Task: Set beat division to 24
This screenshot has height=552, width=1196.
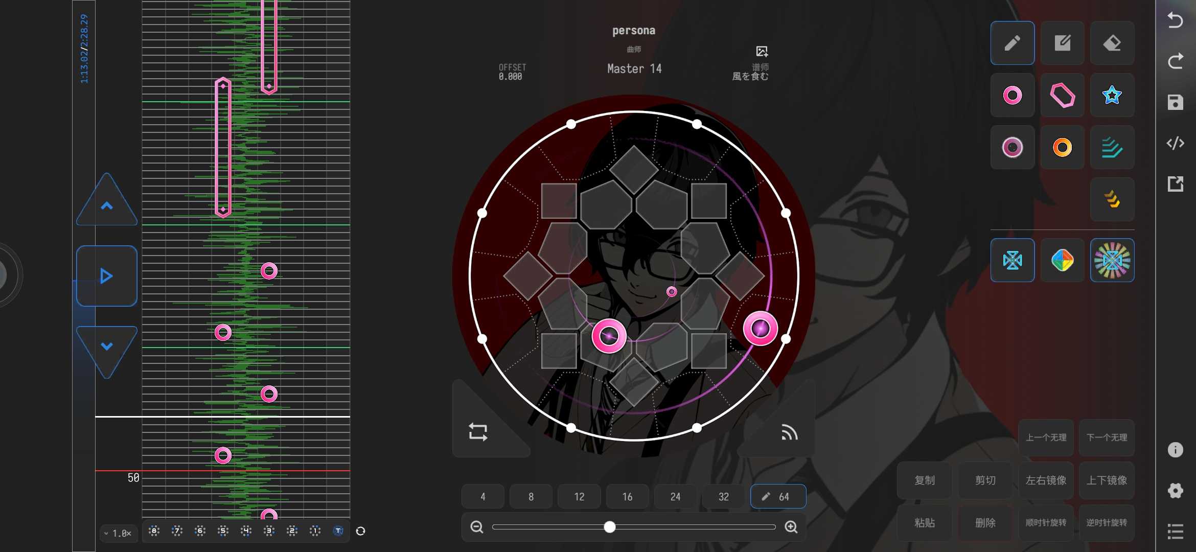Action: click(x=675, y=496)
